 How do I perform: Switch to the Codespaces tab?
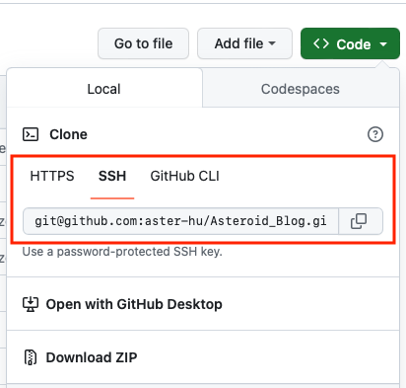(301, 89)
